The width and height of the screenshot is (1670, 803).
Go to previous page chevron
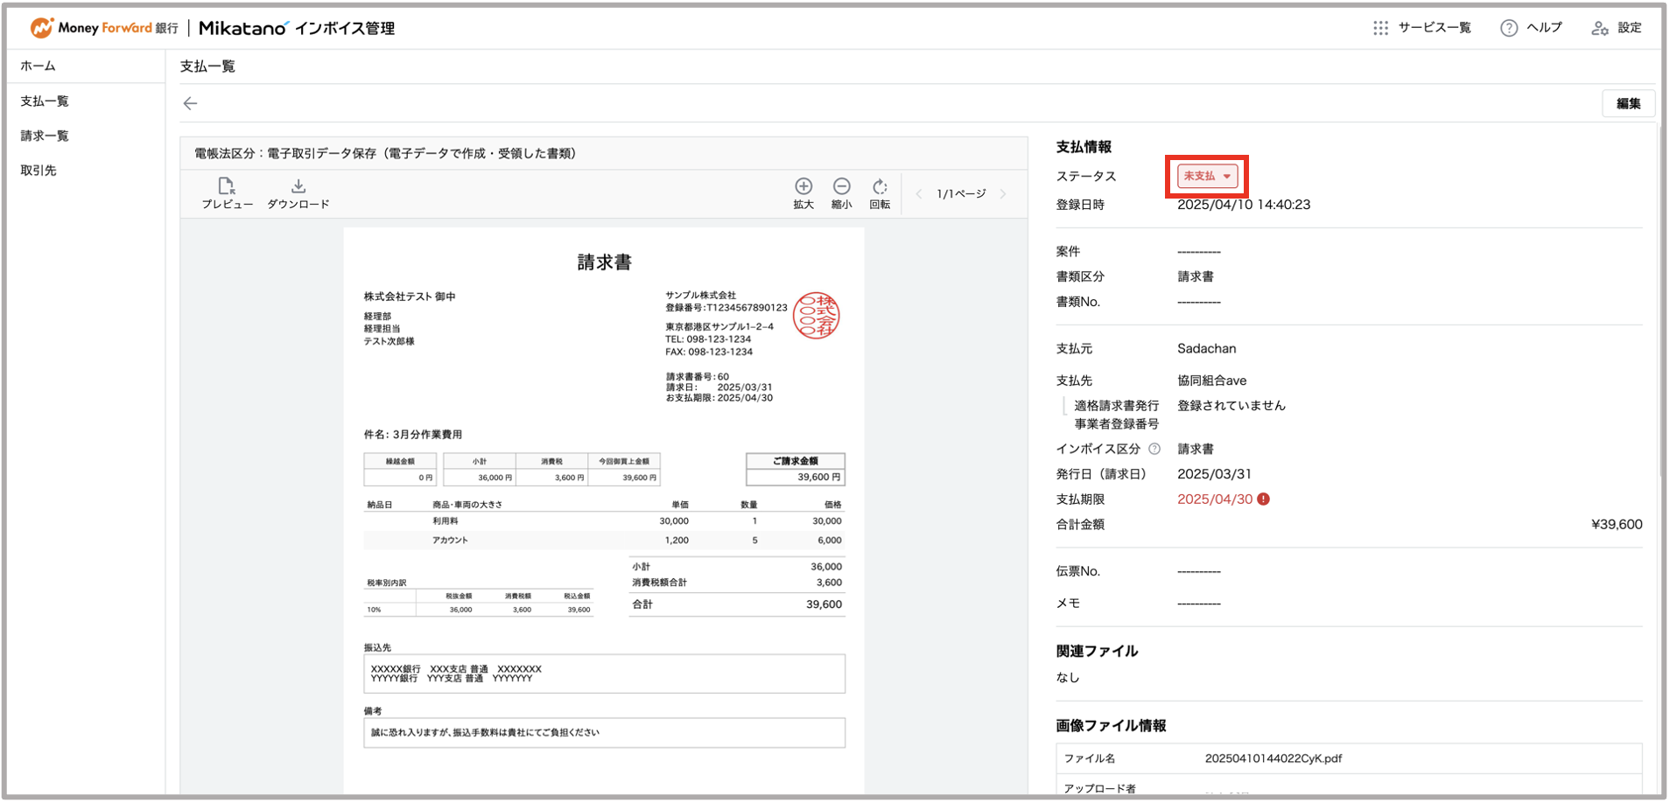(x=918, y=194)
